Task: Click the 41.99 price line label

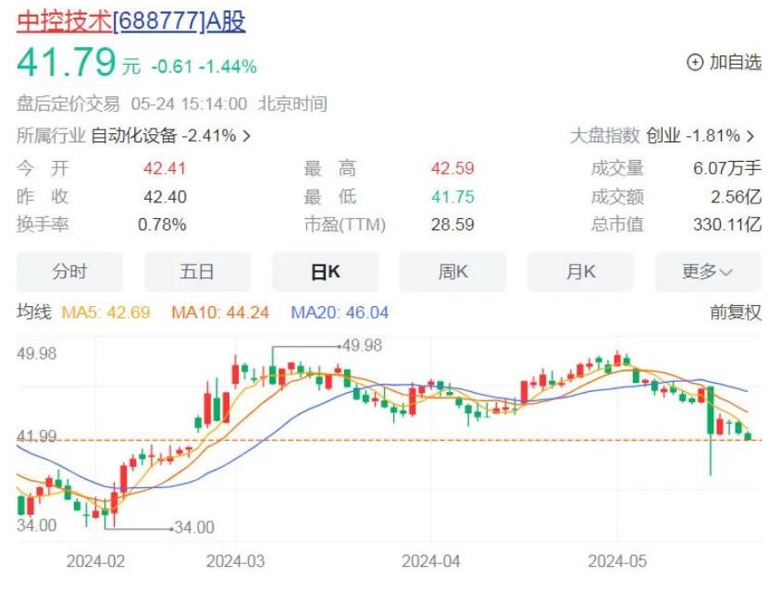Action: point(36,436)
